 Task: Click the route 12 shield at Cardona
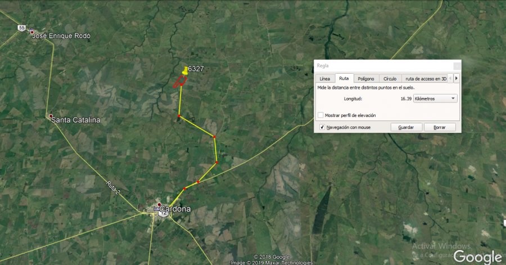click(164, 213)
